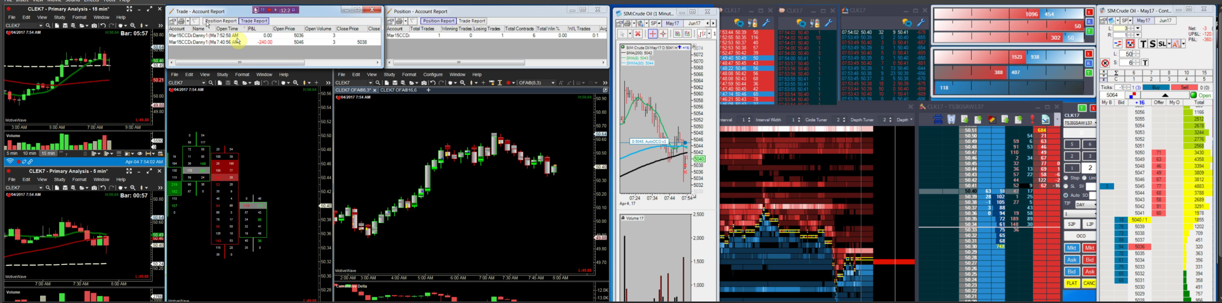Select Jun17 tab in Crude Oil 1-minute chart
The image size is (1222, 303).
click(695, 23)
